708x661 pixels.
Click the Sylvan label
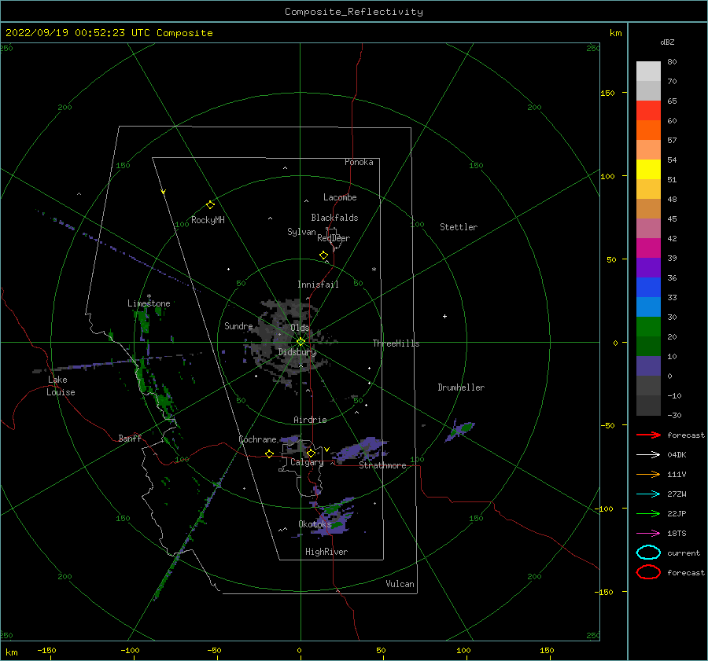click(301, 232)
